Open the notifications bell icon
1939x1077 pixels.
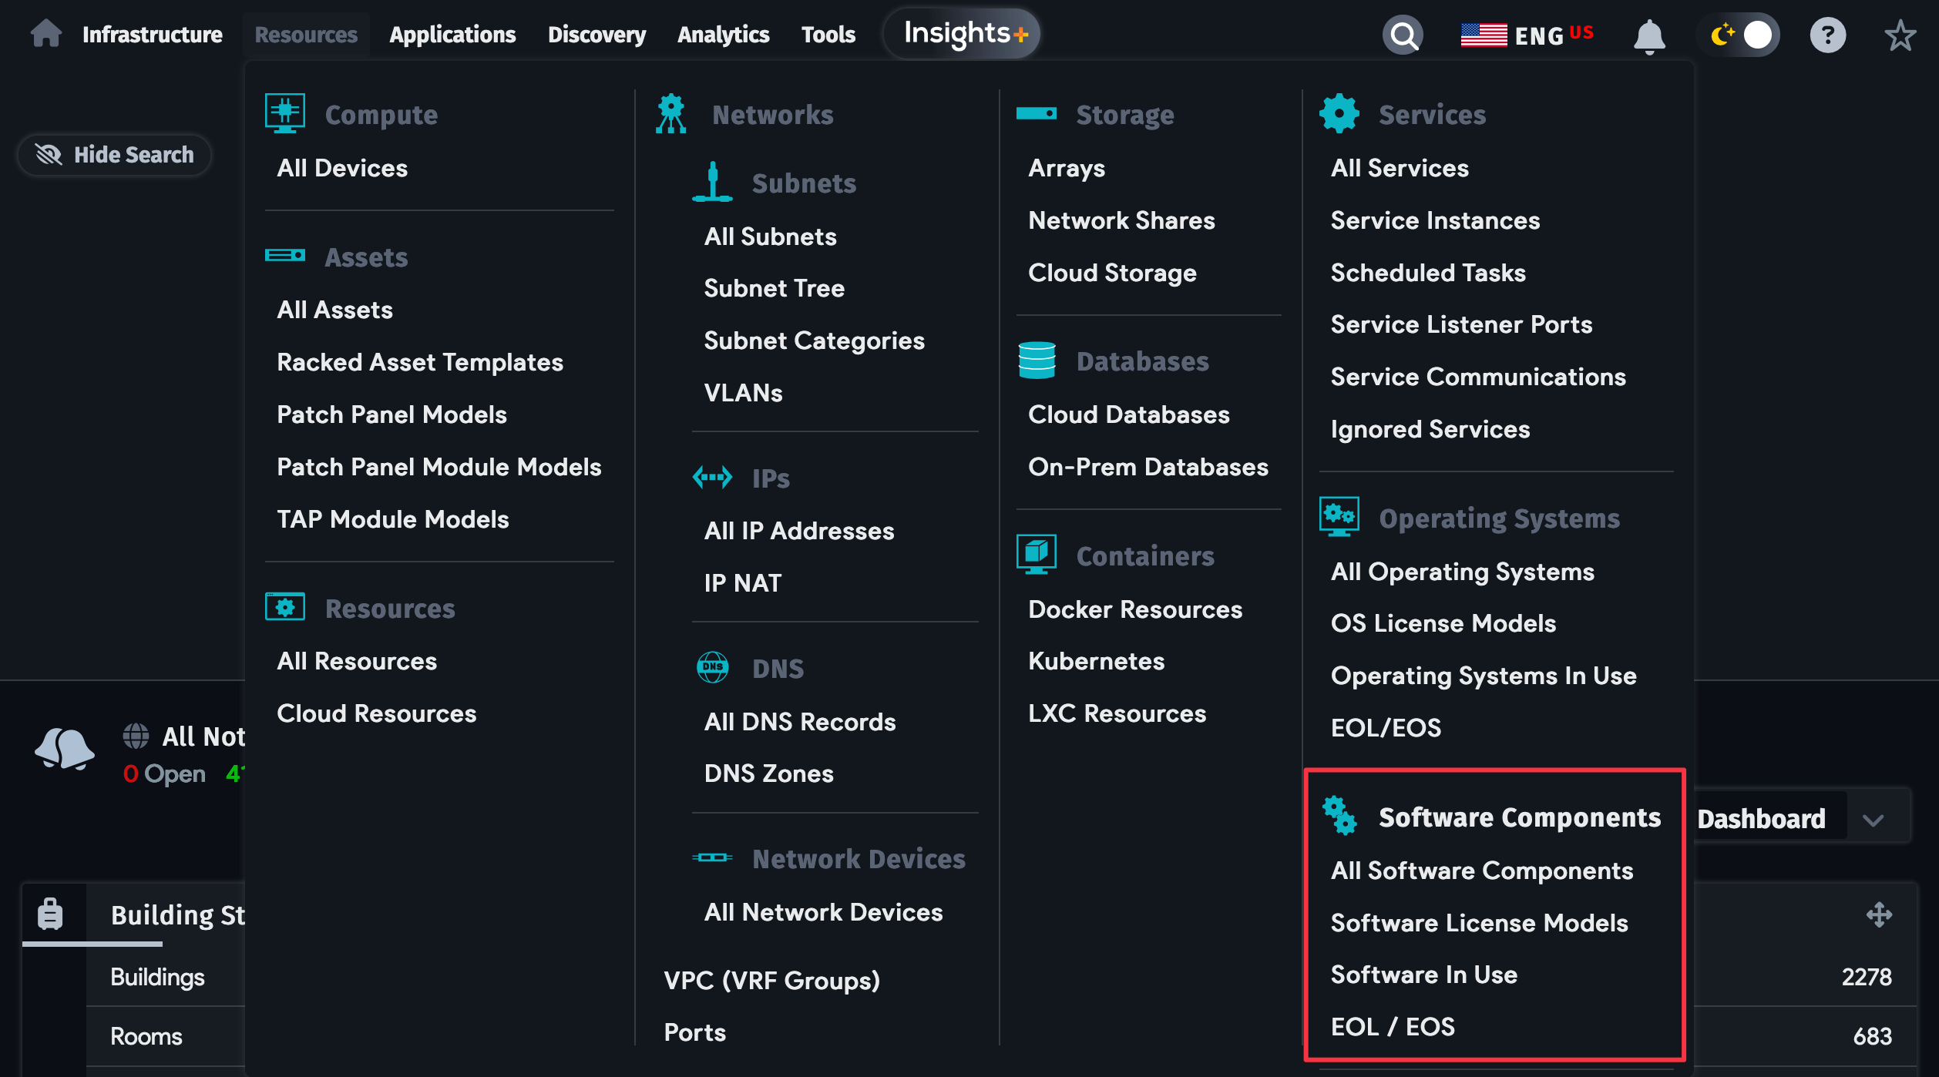coord(1649,35)
